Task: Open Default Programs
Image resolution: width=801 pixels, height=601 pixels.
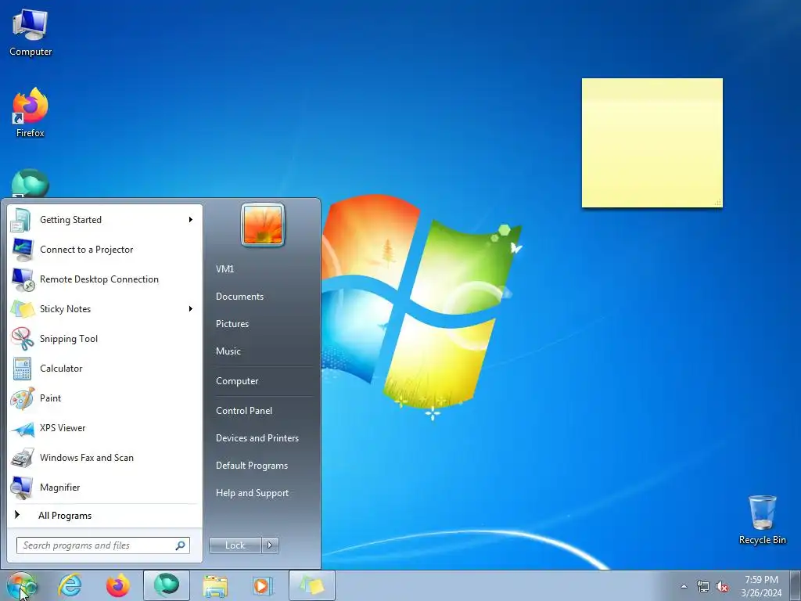Action: pyautogui.click(x=252, y=466)
